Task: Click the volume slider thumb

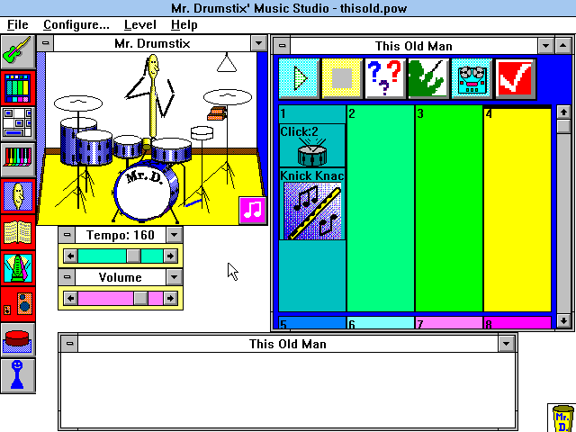Action: 140,298
